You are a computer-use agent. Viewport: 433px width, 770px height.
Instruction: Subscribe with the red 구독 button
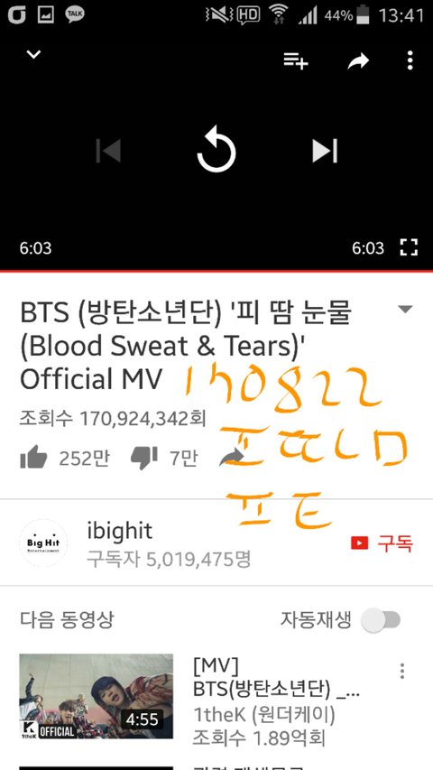382,543
